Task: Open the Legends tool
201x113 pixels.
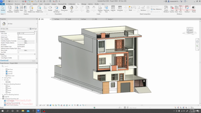Action: 113,9
